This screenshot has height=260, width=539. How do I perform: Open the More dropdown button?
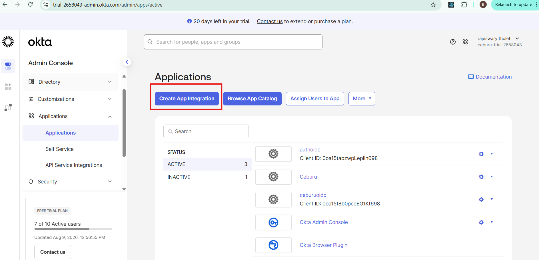pyautogui.click(x=362, y=99)
